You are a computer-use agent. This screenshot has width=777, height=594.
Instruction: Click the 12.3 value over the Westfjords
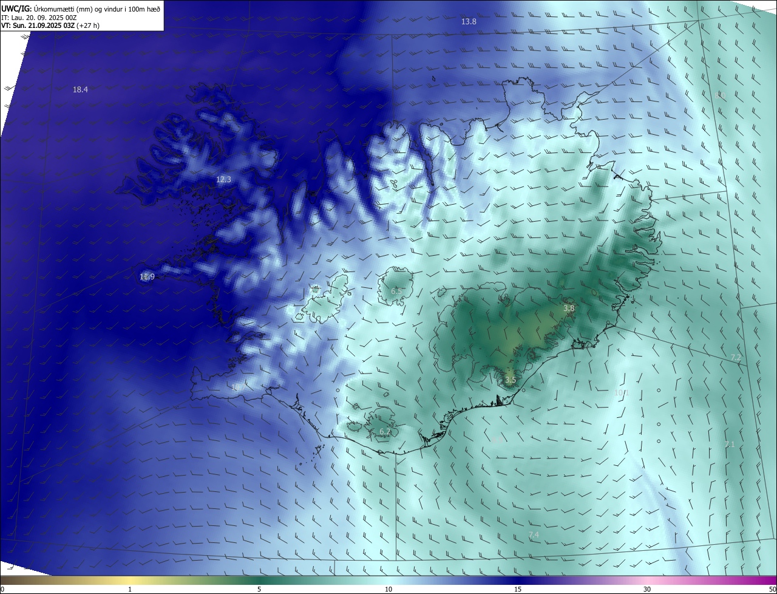pos(223,180)
